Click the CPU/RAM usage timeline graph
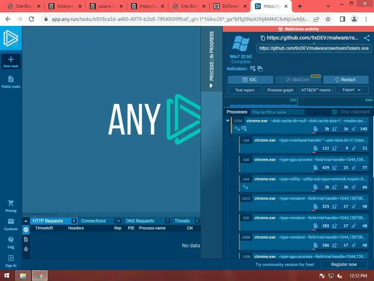This screenshot has height=281, width=374. (298, 103)
